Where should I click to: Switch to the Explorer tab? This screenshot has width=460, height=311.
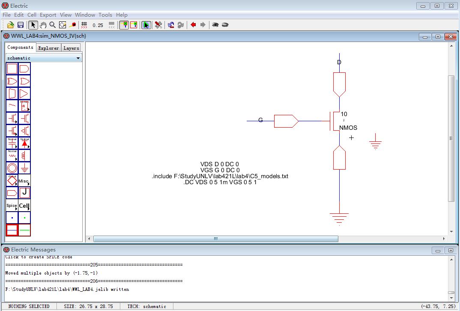pos(48,48)
